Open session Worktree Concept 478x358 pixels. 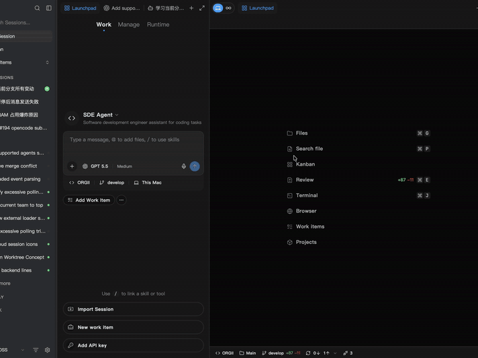tap(26, 257)
